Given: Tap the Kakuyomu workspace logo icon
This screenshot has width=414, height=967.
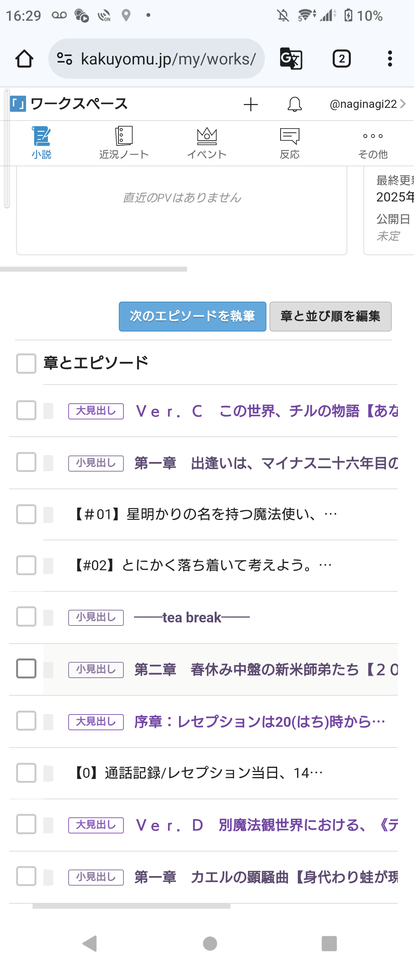Looking at the screenshot, I should (x=18, y=104).
